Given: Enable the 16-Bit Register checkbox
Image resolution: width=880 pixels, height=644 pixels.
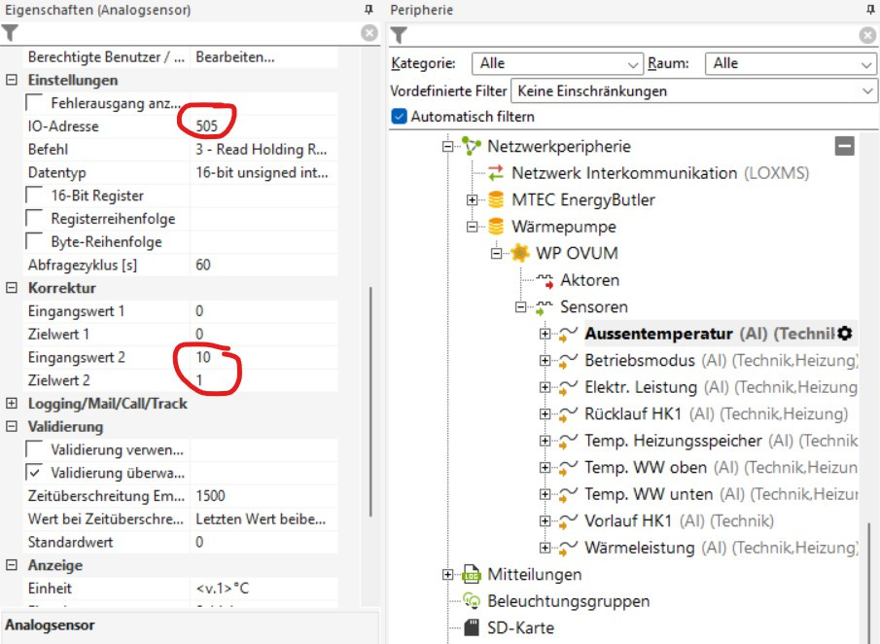Looking at the screenshot, I should point(35,196).
